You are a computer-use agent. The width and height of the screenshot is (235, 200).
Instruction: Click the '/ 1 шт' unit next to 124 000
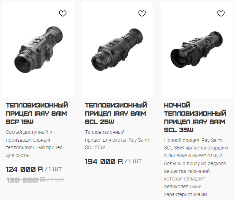[53, 169]
